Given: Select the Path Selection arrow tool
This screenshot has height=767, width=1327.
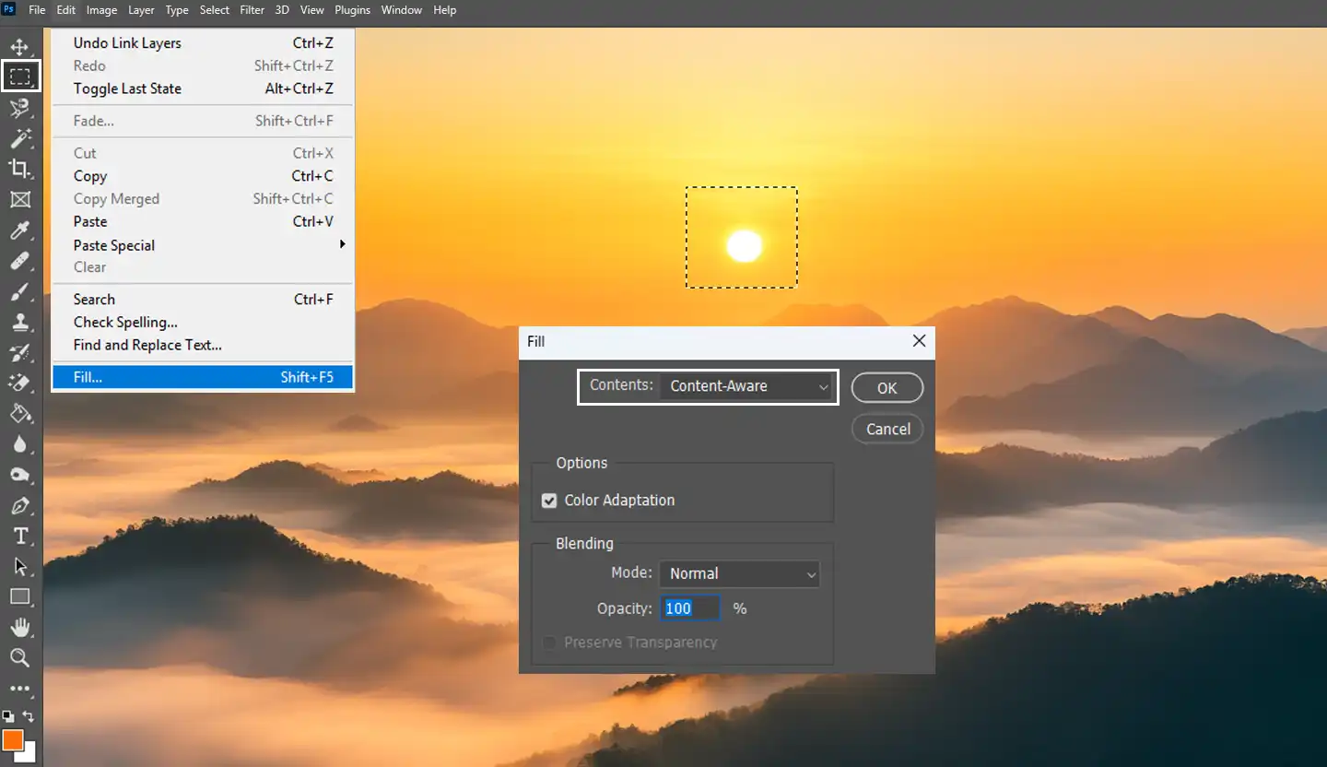Looking at the screenshot, I should [x=19, y=566].
